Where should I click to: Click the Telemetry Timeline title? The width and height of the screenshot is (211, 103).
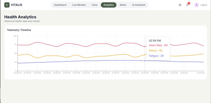pos(19,30)
